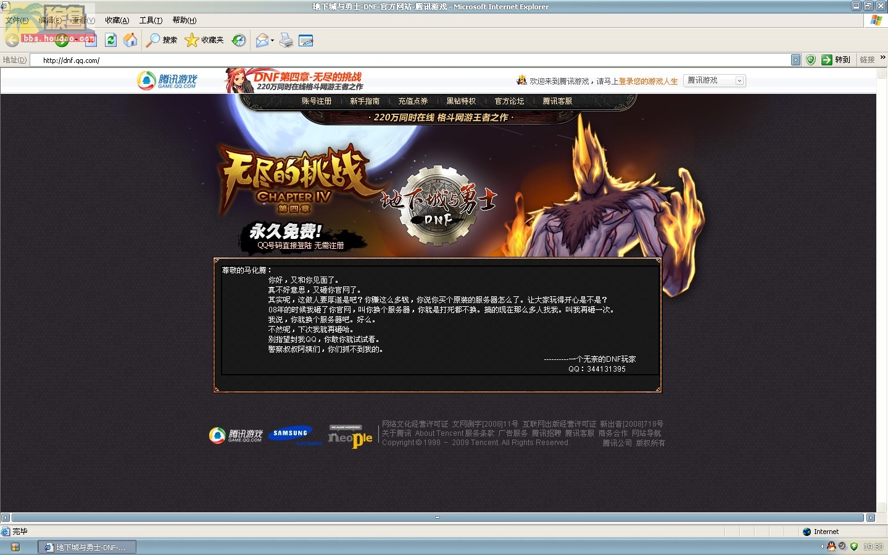This screenshot has width=888, height=555.
Task: Click the green Go (转到) arrow
Action: pos(827,60)
